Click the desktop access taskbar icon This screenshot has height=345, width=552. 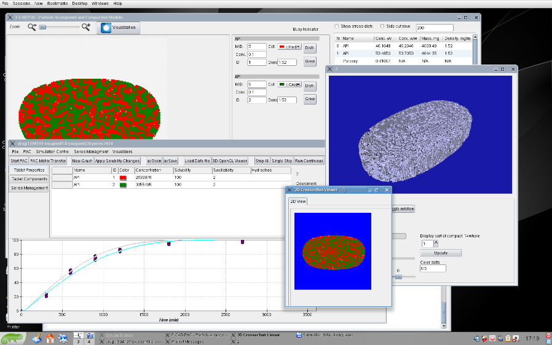(x=37, y=339)
